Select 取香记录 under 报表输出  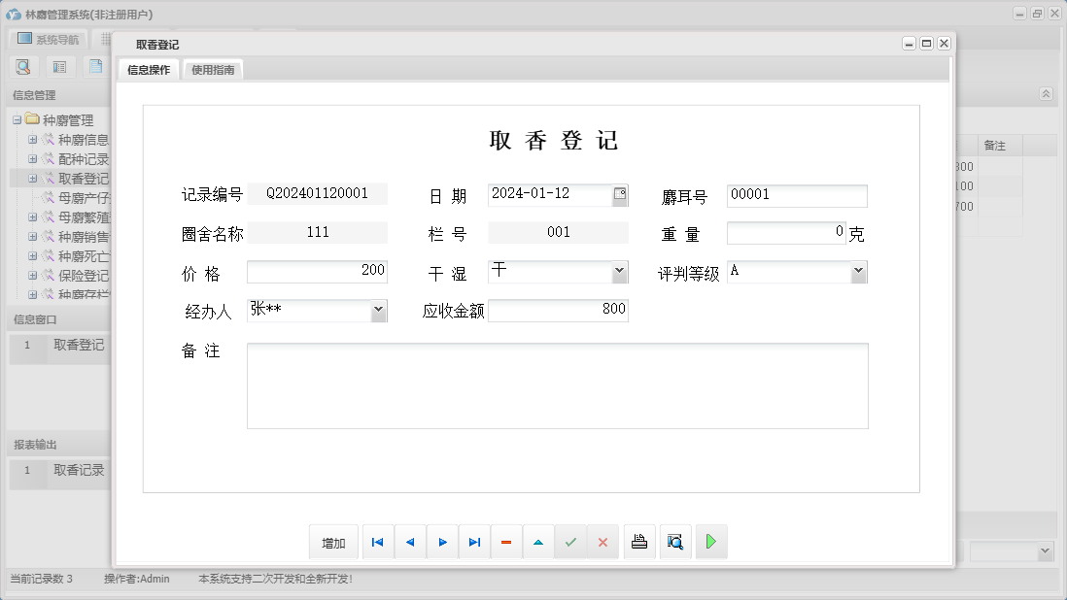[x=79, y=470]
